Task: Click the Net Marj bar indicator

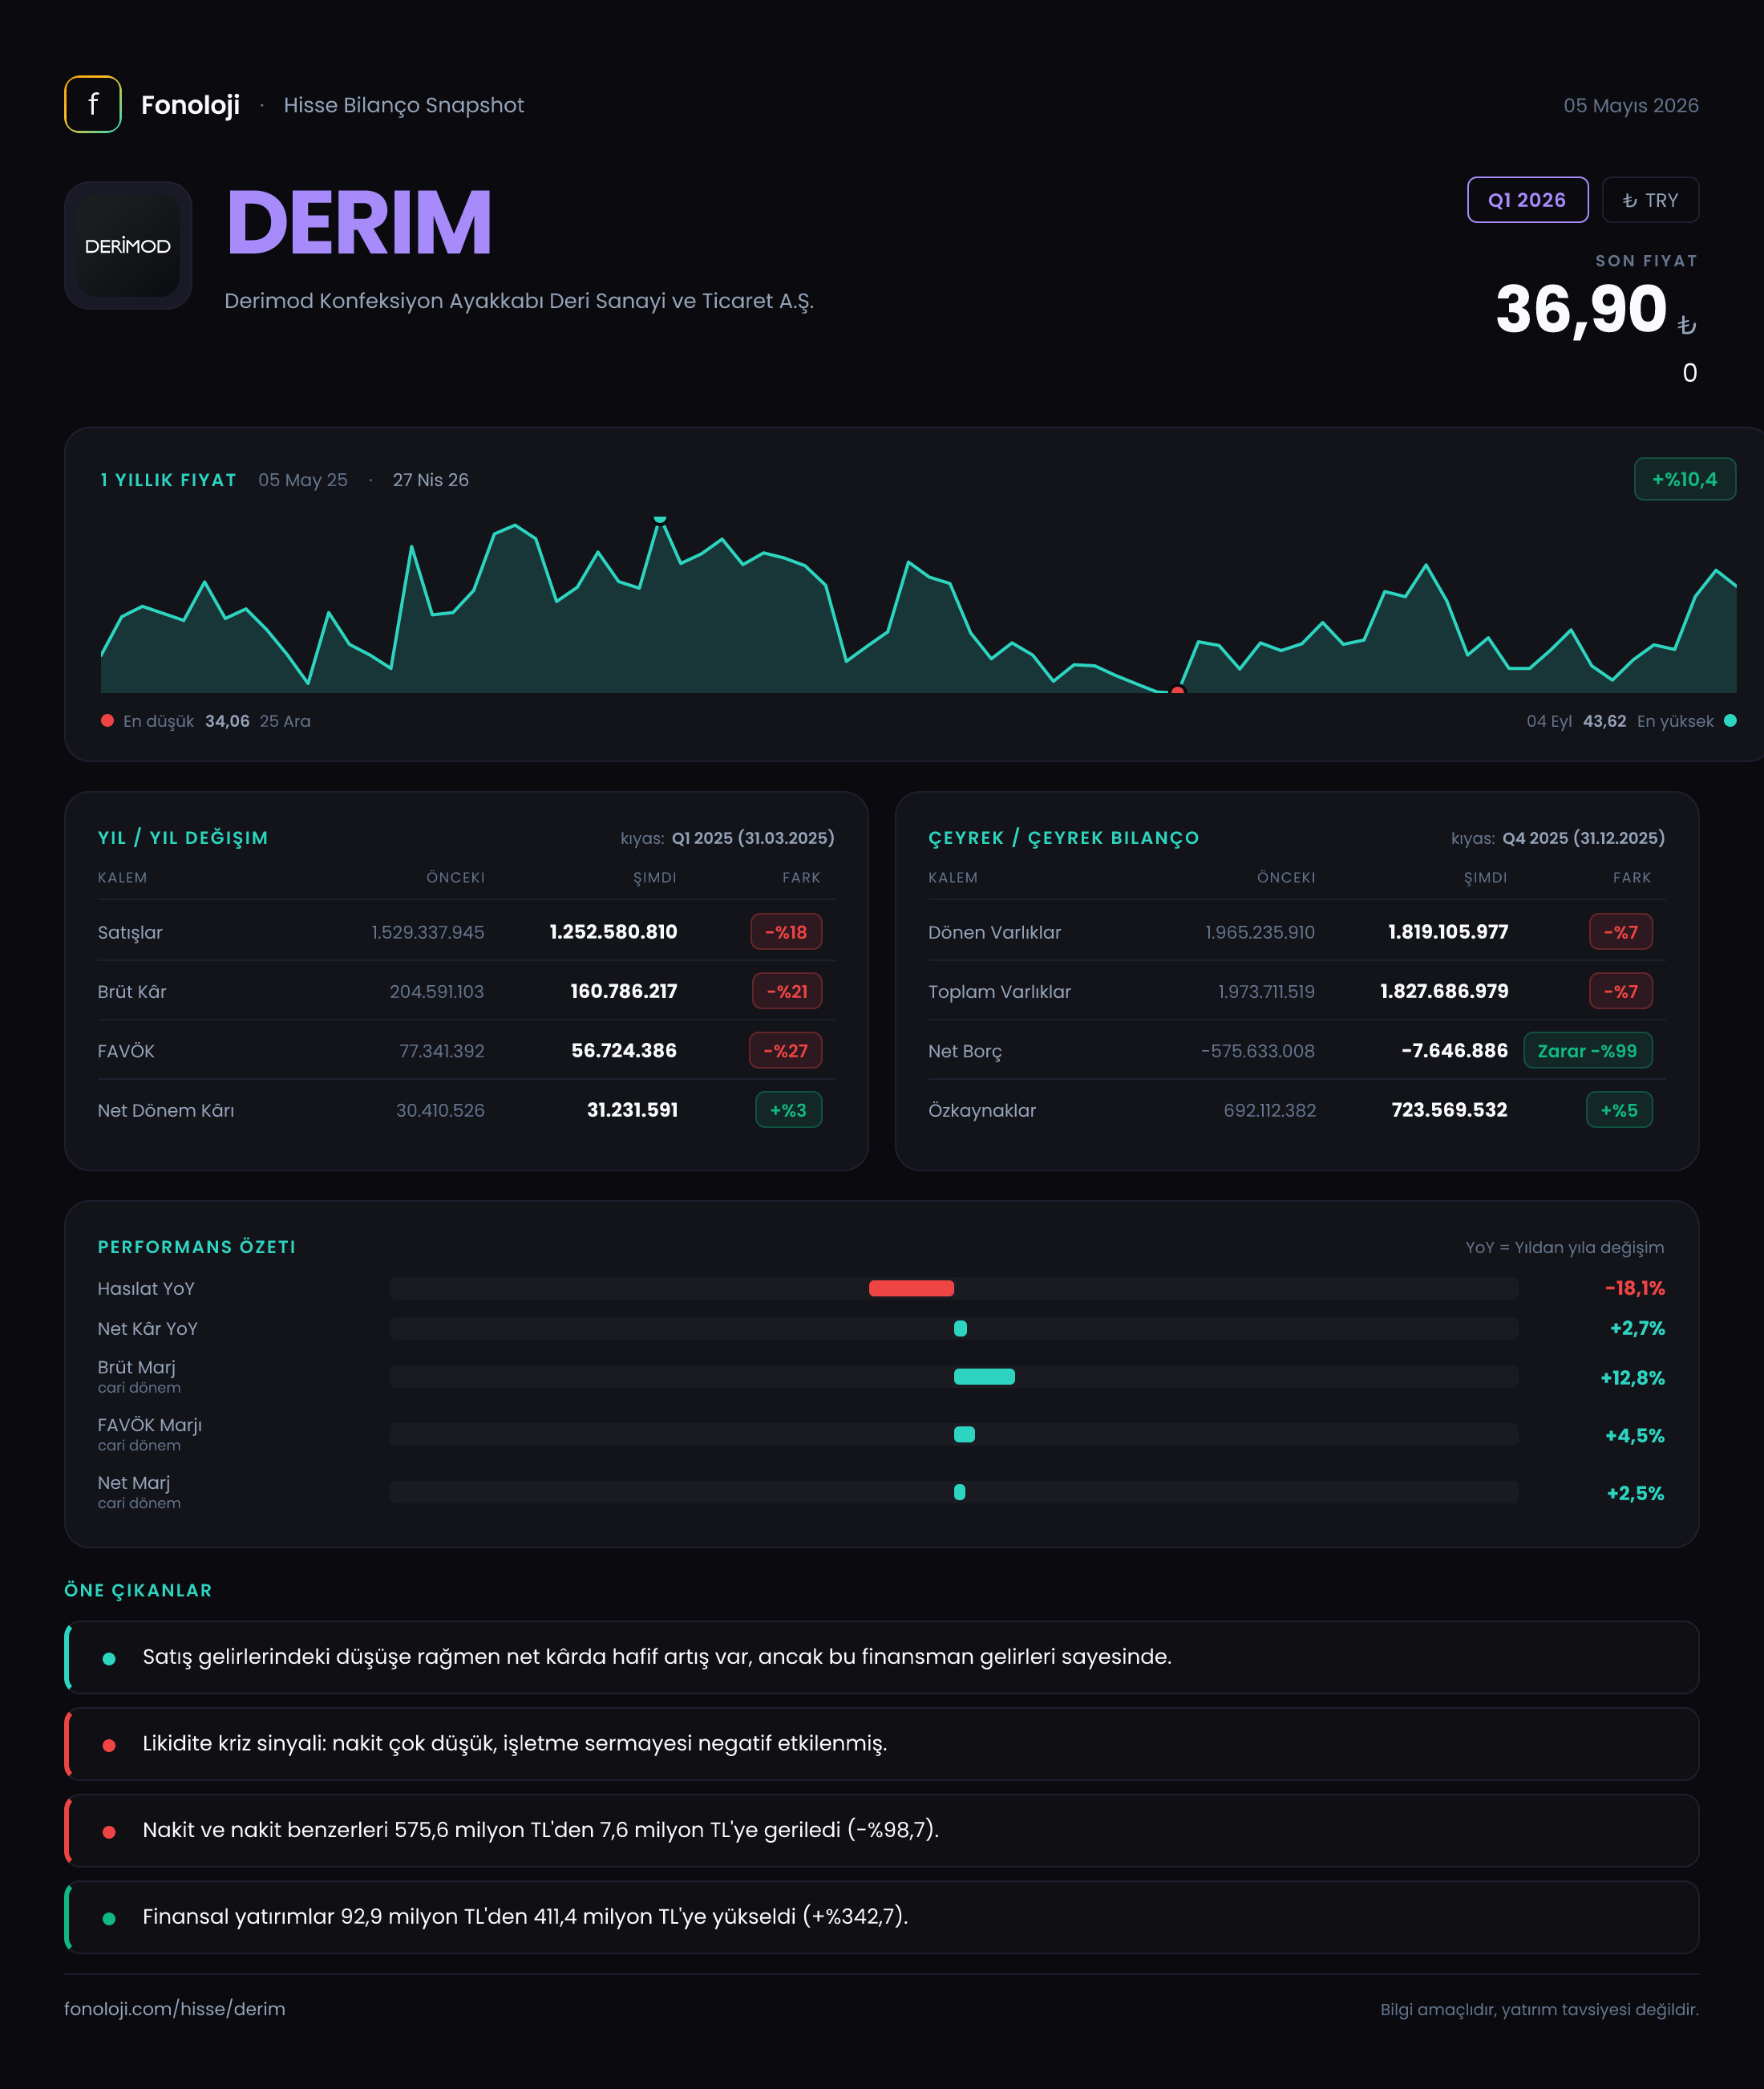Action: pyautogui.click(x=959, y=1493)
